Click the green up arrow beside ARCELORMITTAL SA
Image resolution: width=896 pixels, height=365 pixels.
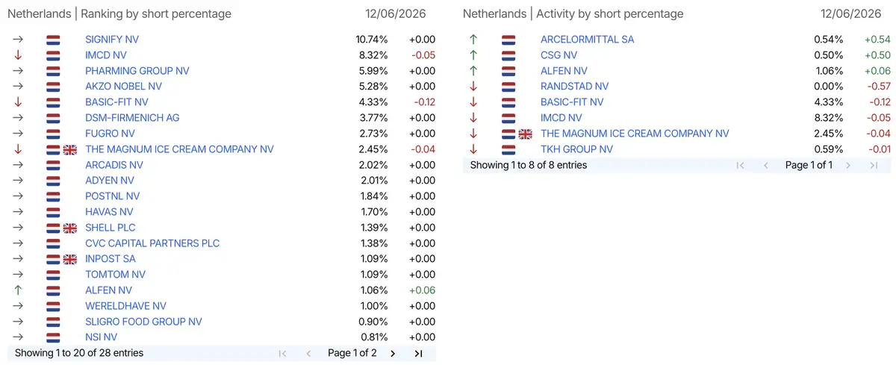tap(473, 40)
